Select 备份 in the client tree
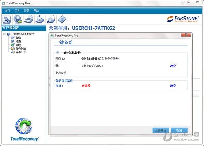204x146 pixels. [x=18, y=38]
